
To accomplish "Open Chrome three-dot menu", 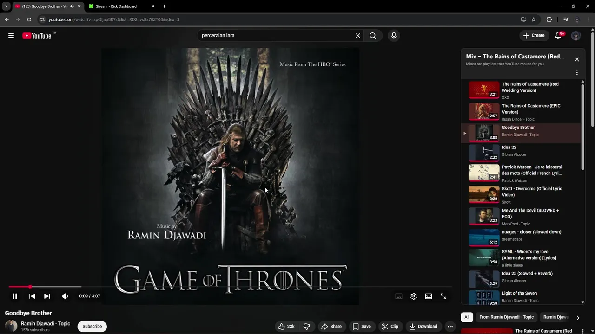I will tap(588, 19).
